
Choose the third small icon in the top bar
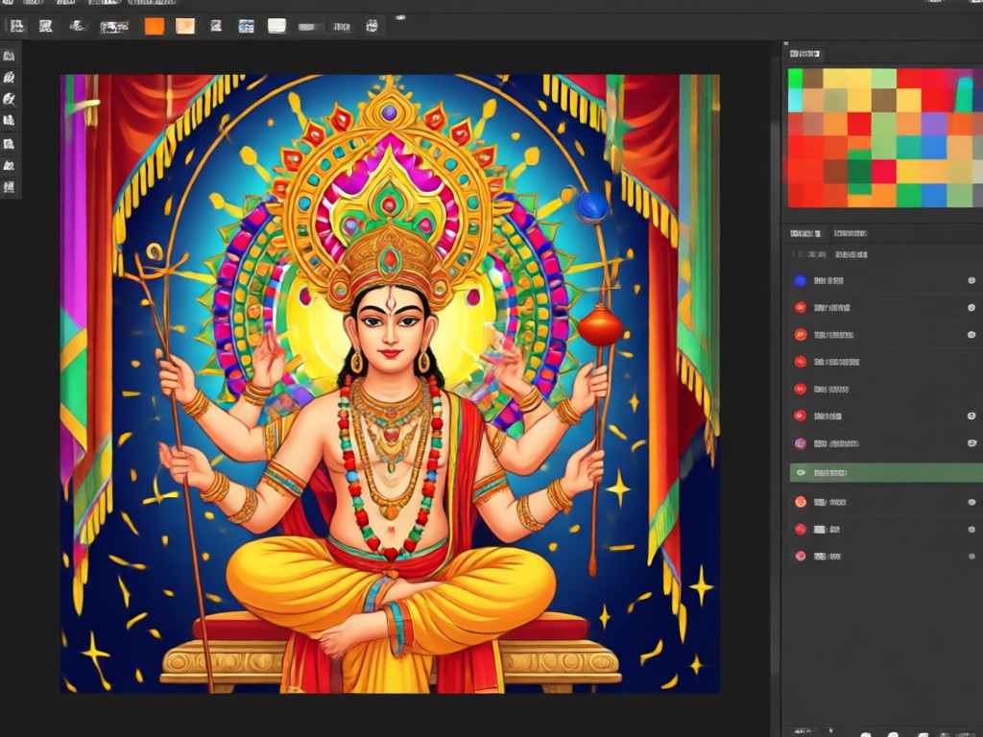click(x=77, y=26)
